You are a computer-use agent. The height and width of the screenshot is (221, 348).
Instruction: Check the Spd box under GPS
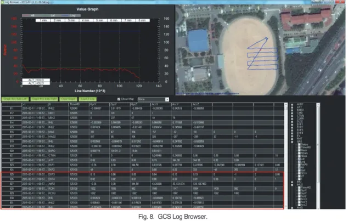(x=299, y=171)
